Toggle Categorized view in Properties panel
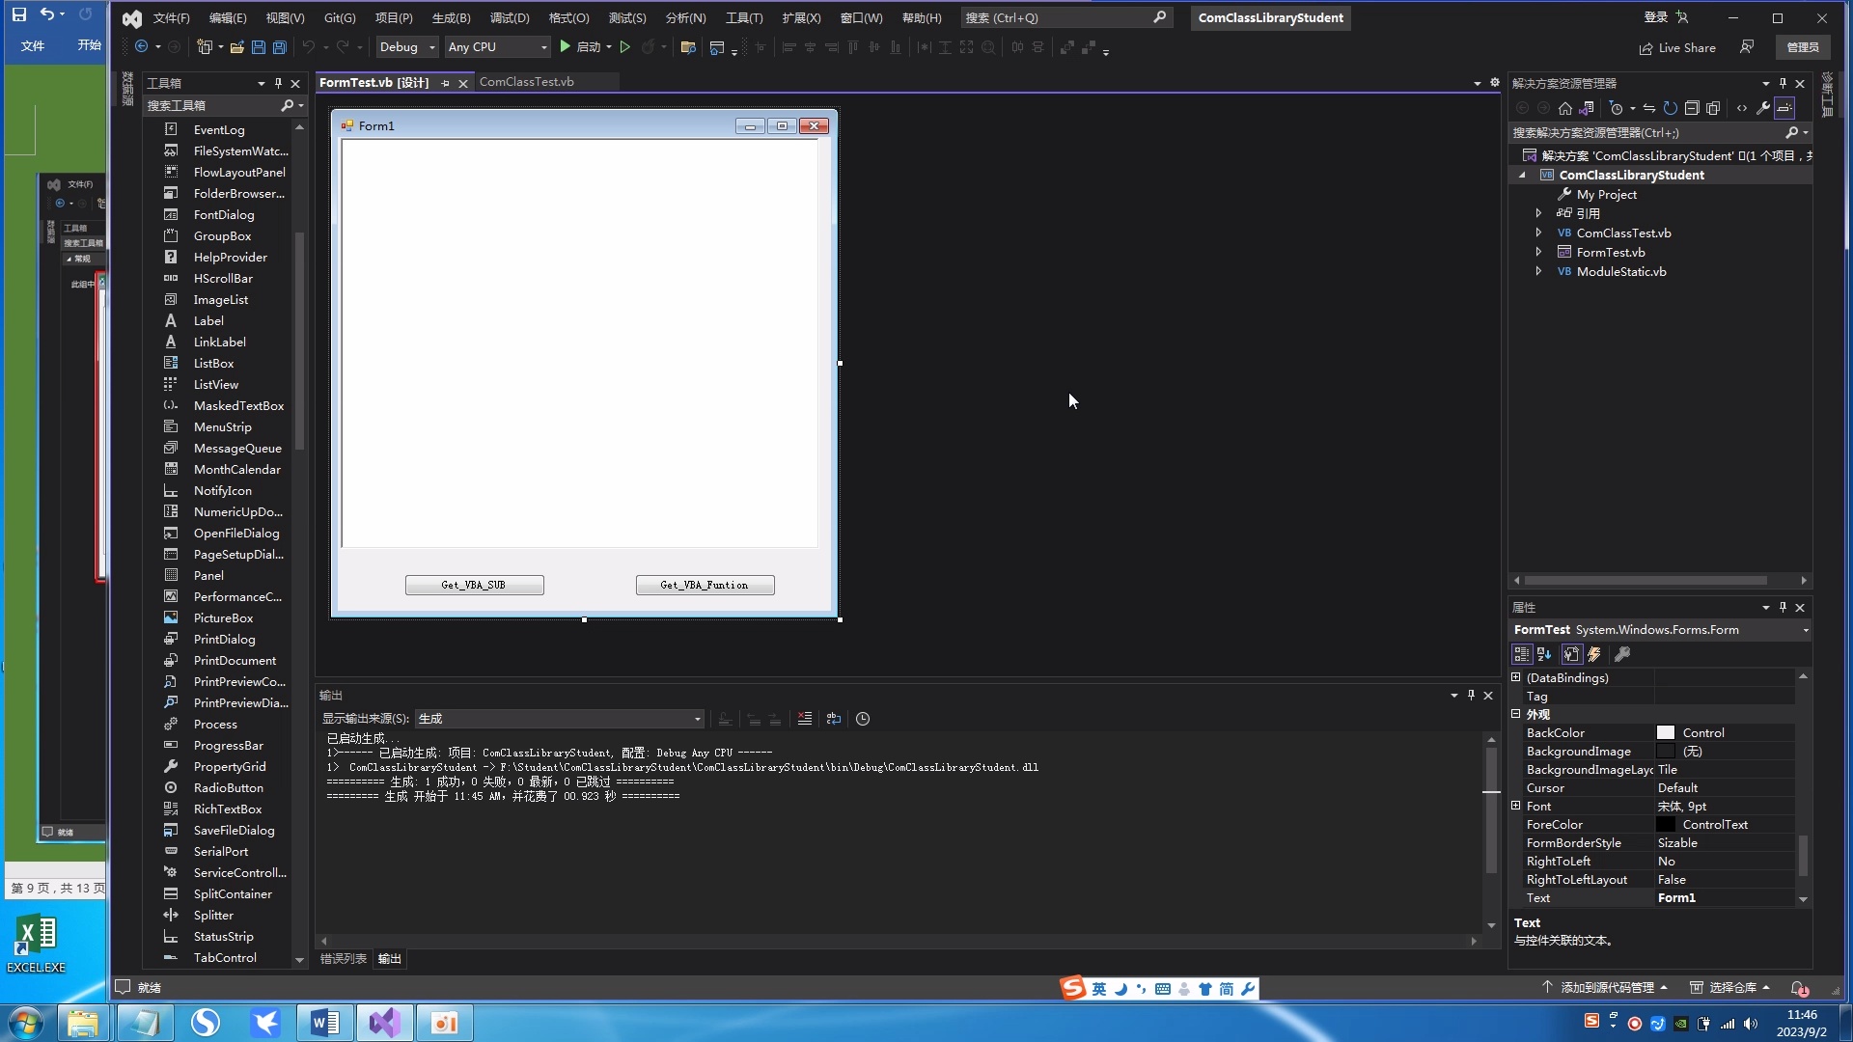1853x1042 pixels. 1522,654
